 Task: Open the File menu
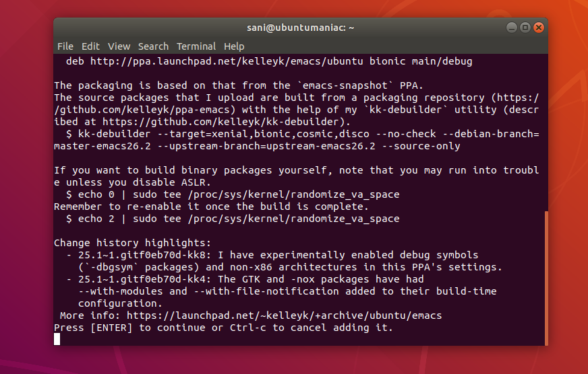click(x=65, y=46)
